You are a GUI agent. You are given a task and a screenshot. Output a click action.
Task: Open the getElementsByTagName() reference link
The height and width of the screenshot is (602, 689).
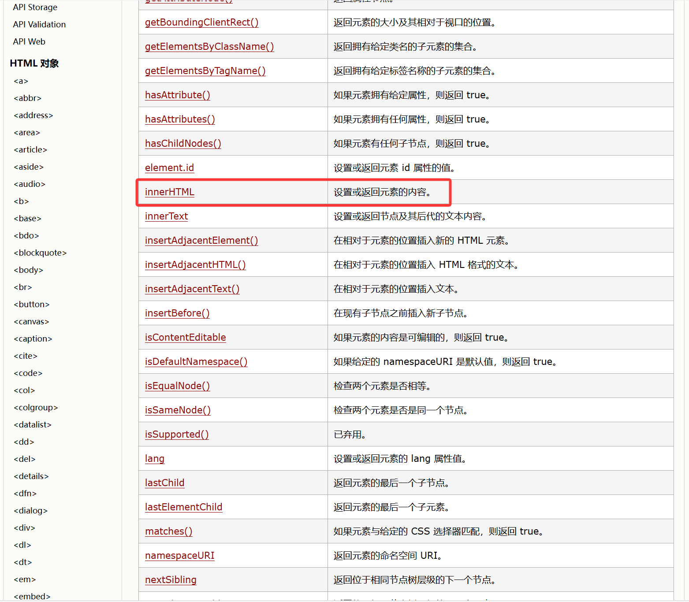(x=205, y=71)
